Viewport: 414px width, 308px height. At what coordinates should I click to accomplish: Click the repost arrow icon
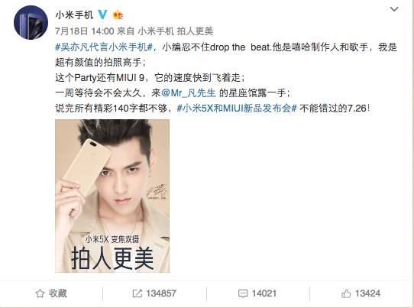[137, 293]
